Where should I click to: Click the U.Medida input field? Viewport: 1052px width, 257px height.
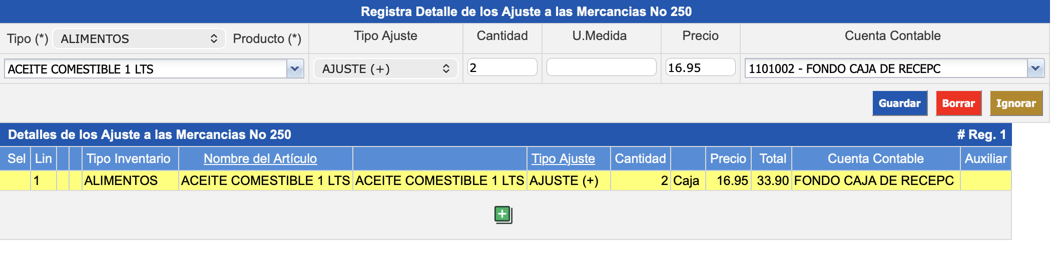point(601,67)
